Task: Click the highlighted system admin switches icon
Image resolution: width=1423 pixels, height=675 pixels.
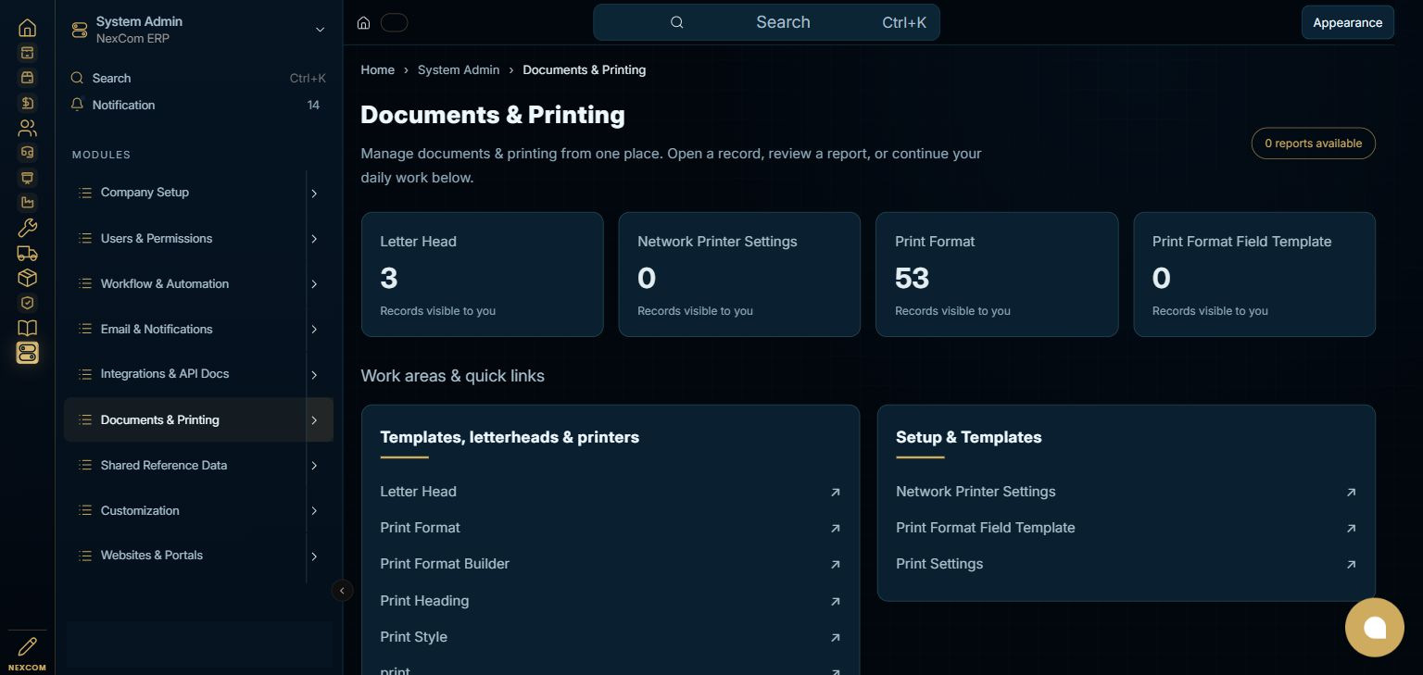Action: click(x=27, y=353)
